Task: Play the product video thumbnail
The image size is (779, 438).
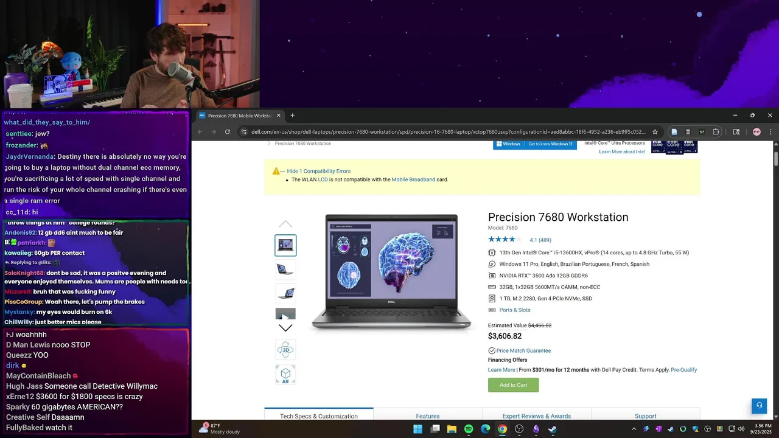Action: tap(285, 314)
